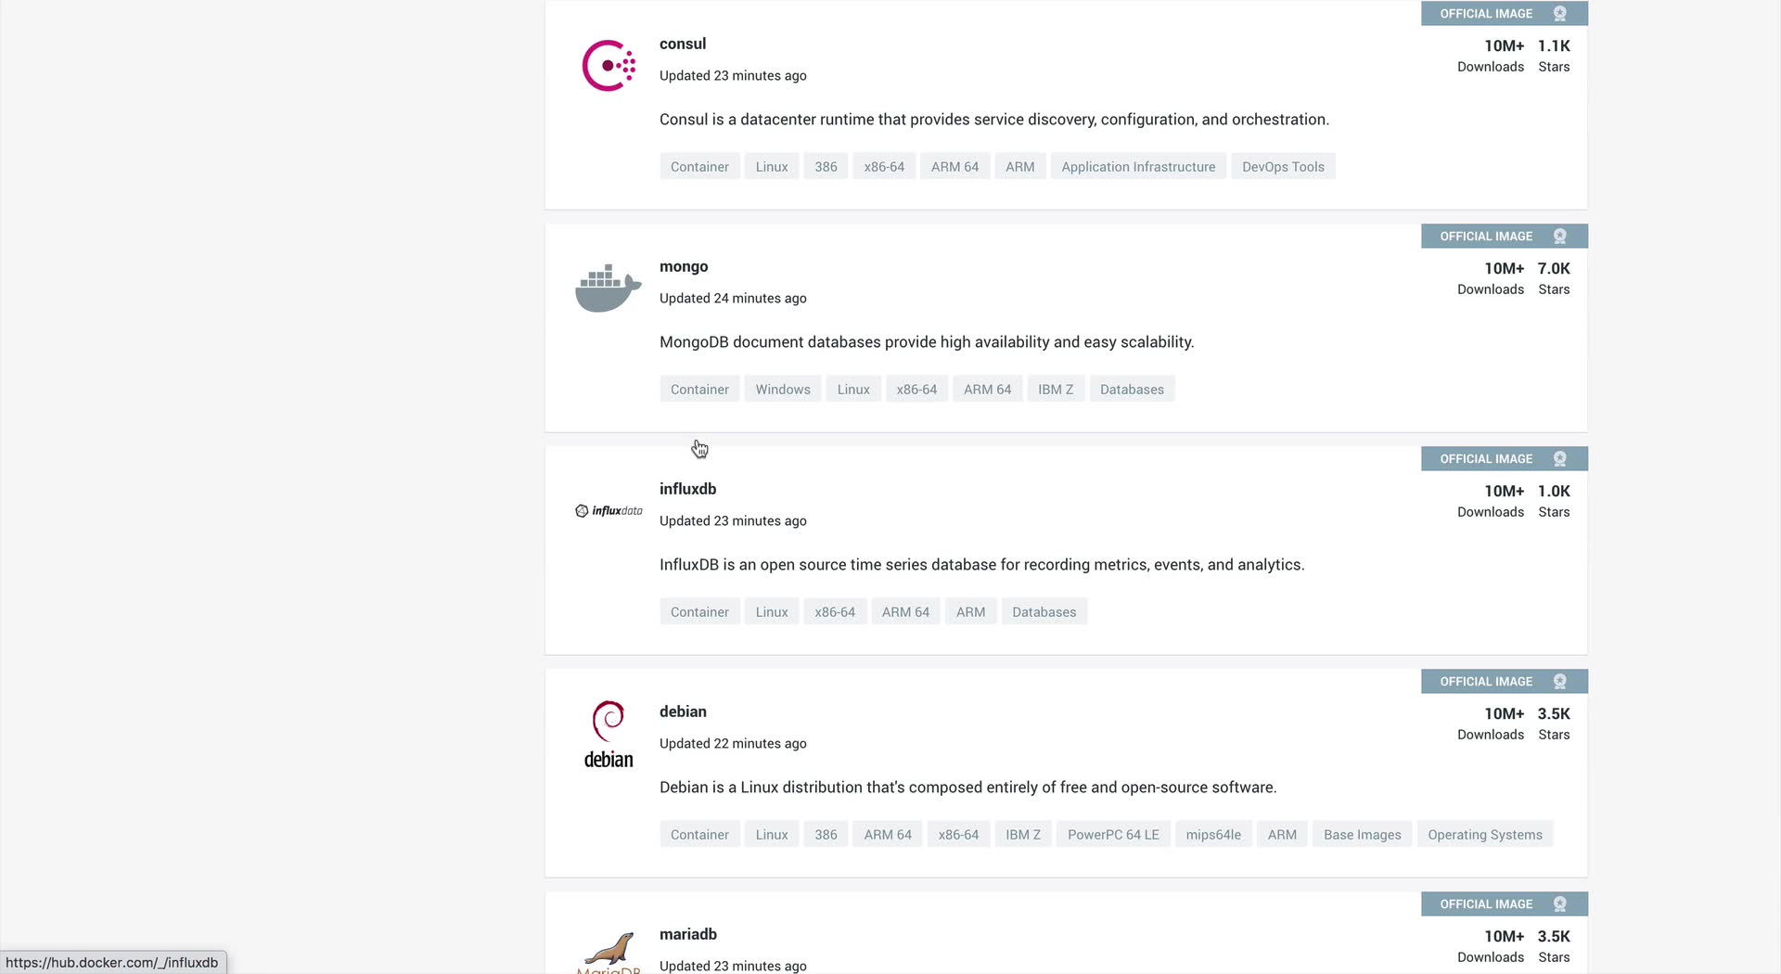Screen dimensions: 1781x974
Task: Click the consul Official Image ribbon icon
Action: 1559,14
